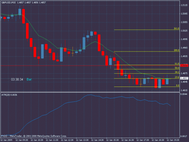This screenshot has width=189, height=142.
Task: Click the 1.4965 price axis label
Action: click(x=184, y=48)
